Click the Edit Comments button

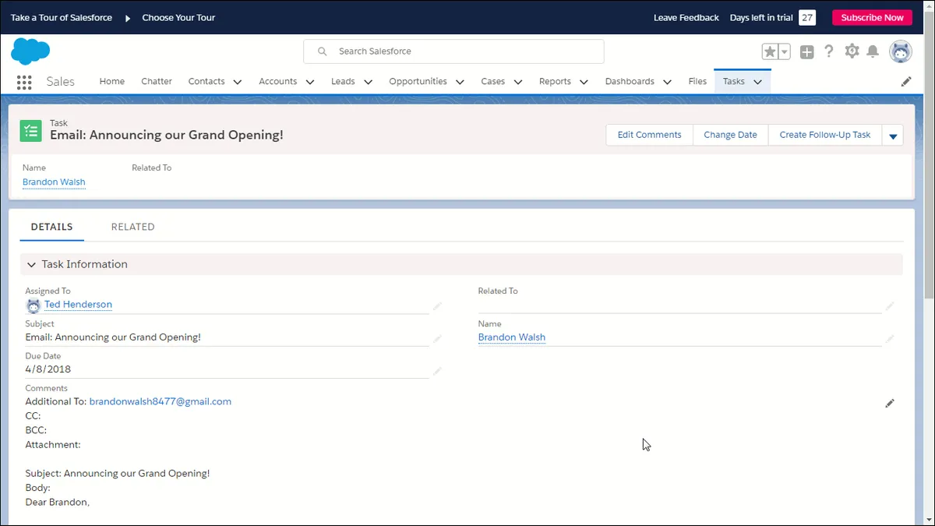tap(649, 135)
